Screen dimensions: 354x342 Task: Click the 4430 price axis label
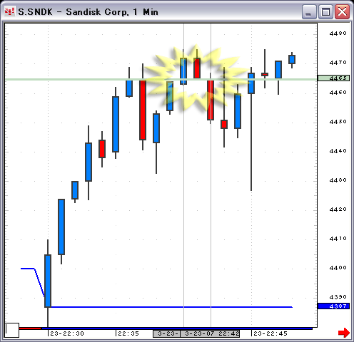338,180
